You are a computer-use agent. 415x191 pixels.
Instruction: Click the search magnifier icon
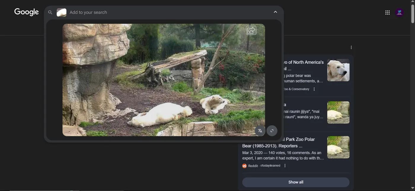click(50, 12)
